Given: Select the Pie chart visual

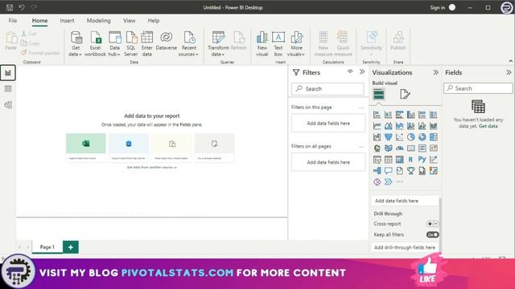Looking at the screenshot, I should pyautogui.click(x=411, y=137).
